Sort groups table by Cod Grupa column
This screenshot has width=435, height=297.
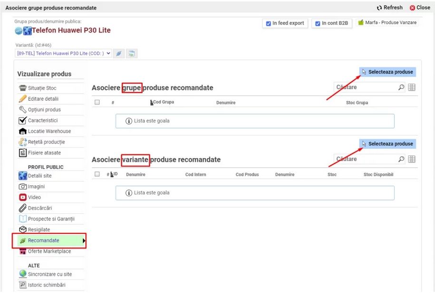pyautogui.click(x=163, y=102)
